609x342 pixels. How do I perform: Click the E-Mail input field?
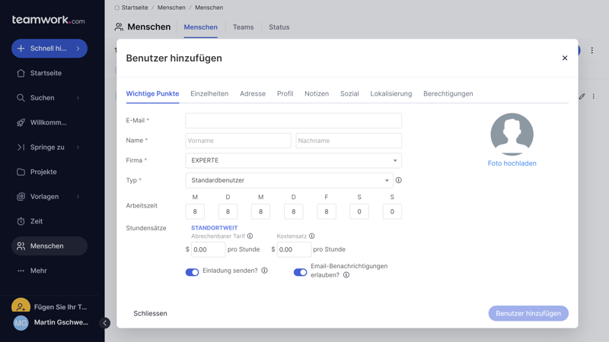pyautogui.click(x=293, y=120)
